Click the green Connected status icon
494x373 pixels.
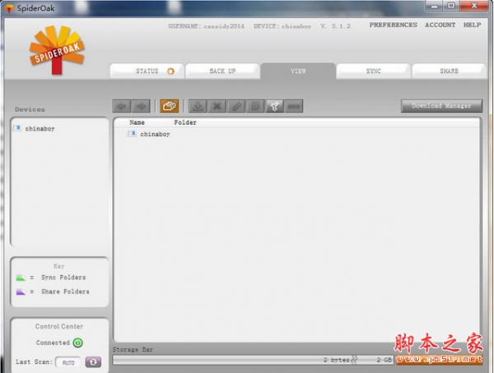[78, 343]
